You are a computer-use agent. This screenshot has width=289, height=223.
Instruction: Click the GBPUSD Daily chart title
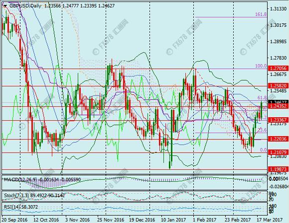coord(25,6)
